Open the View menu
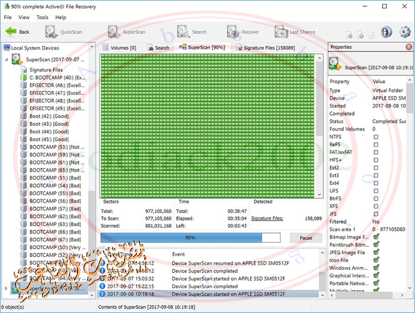The image size is (415, 313). [x=24, y=17]
